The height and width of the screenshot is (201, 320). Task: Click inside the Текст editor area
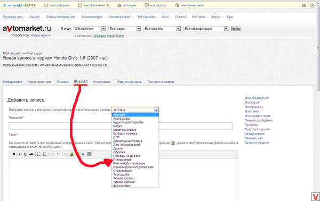pyautogui.click(x=123, y=180)
